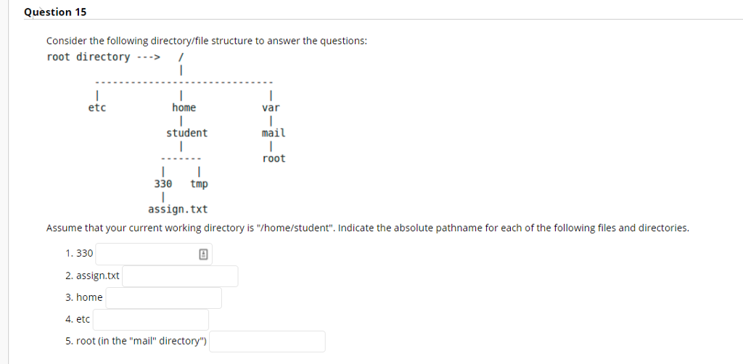Click the 'tmp' directory node

(x=199, y=183)
